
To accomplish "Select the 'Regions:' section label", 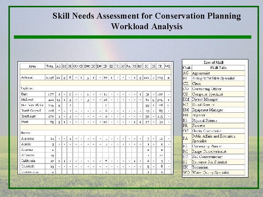I will point(27,88).
